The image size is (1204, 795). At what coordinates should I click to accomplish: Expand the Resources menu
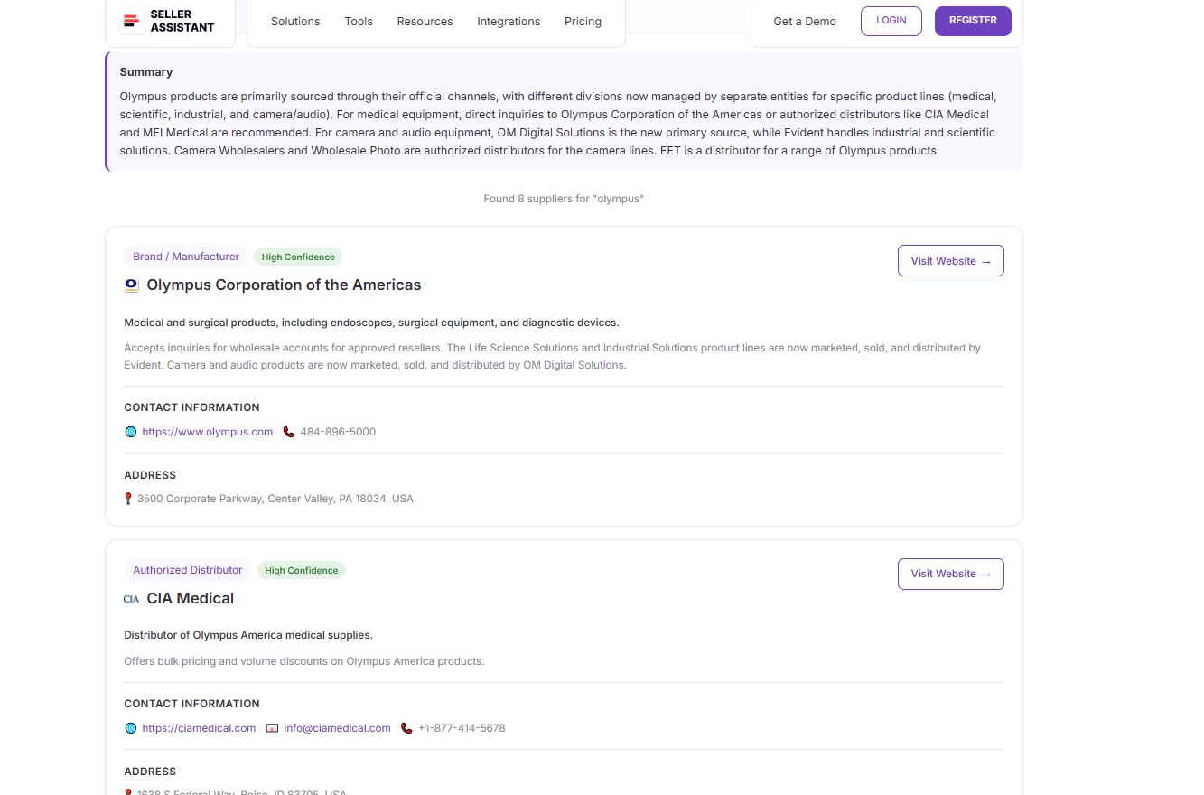coord(425,22)
